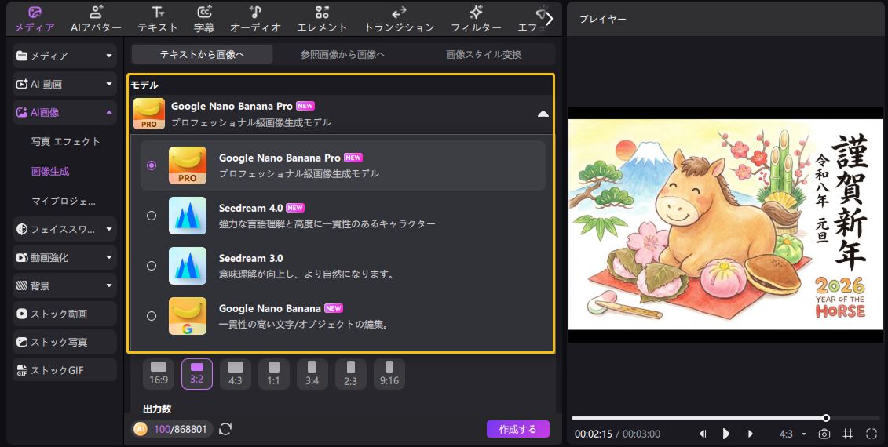The height and width of the screenshot is (447, 888).
Task: Enter fullscreen player view
Action: pos(871,434)
